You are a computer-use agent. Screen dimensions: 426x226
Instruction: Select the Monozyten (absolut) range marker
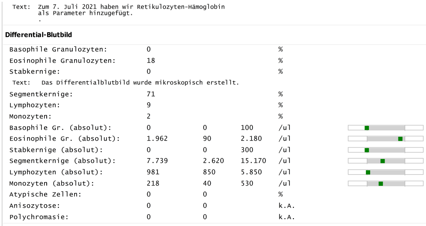pos(381,184)
